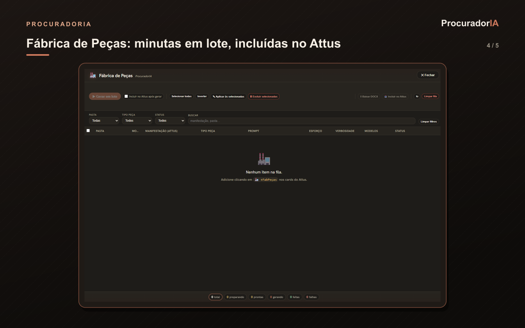The height and width of the screenshot is (328, 525).
Task: Click the large factory icon in the empty queue
Action: 264,159
